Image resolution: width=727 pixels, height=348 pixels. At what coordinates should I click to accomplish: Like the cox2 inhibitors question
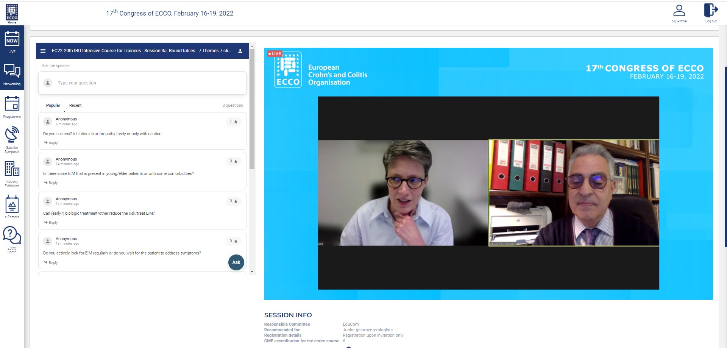coord(234,122)
